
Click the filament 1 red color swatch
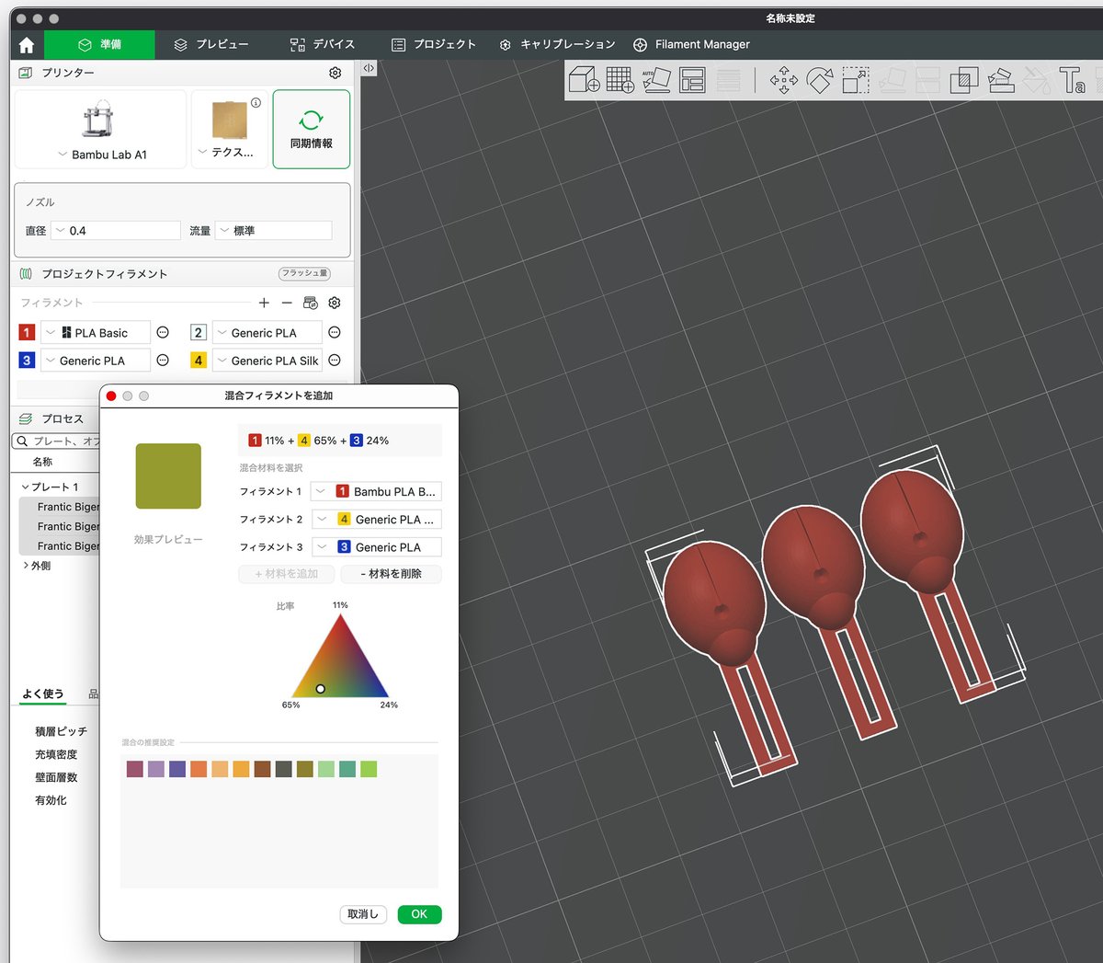(27, 333)
